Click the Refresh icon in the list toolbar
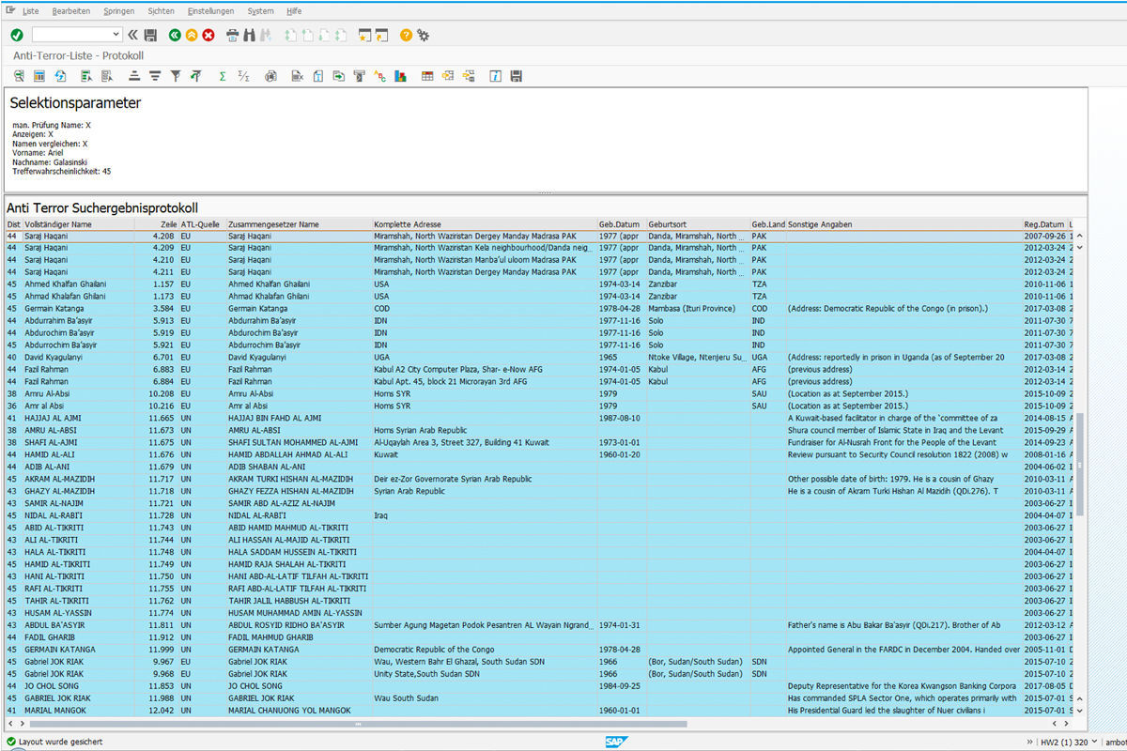1127x751 pixels. pos(60,76)
